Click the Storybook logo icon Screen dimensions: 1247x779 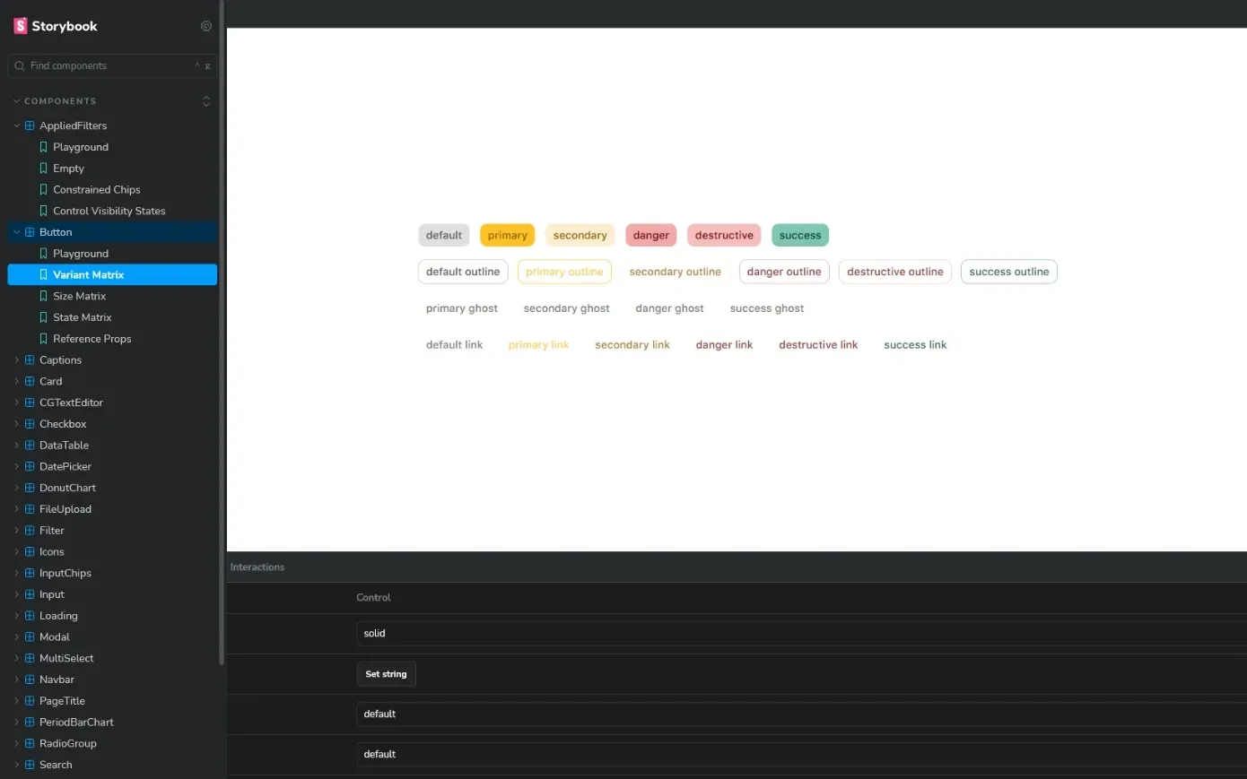pos(21,26)
